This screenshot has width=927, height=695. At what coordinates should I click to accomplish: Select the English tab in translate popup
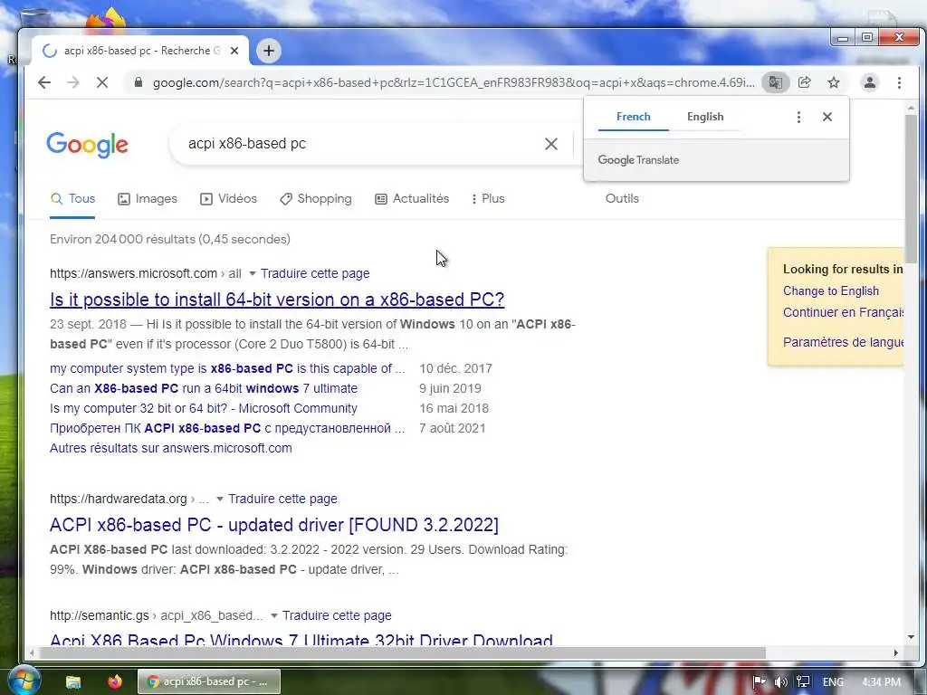coord(705,117)
